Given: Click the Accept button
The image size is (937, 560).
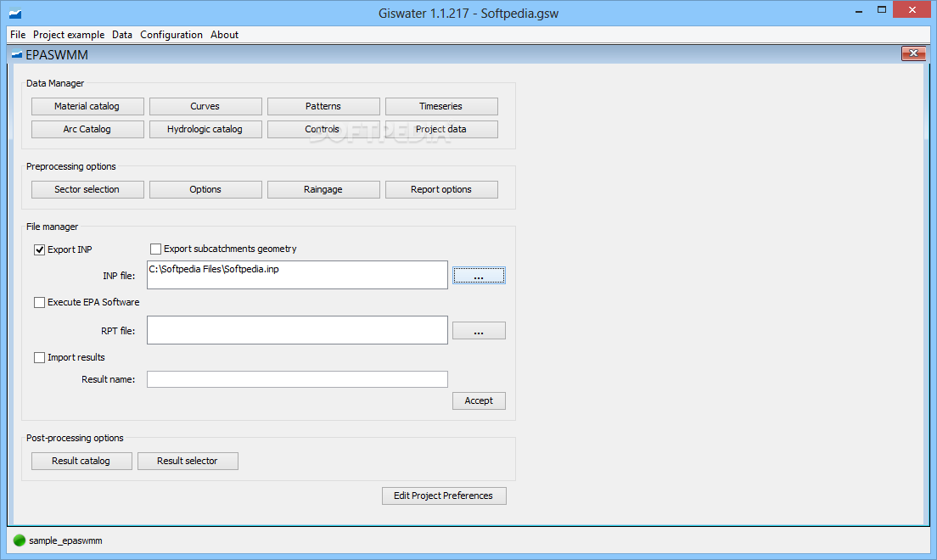Looking at the screenshot, I should pos(479,401).
